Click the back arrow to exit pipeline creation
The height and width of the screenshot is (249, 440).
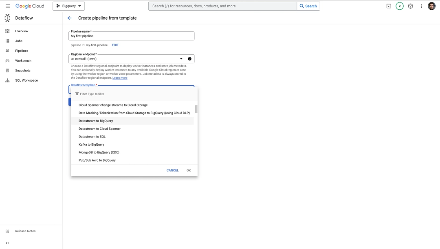coord(69,18)
